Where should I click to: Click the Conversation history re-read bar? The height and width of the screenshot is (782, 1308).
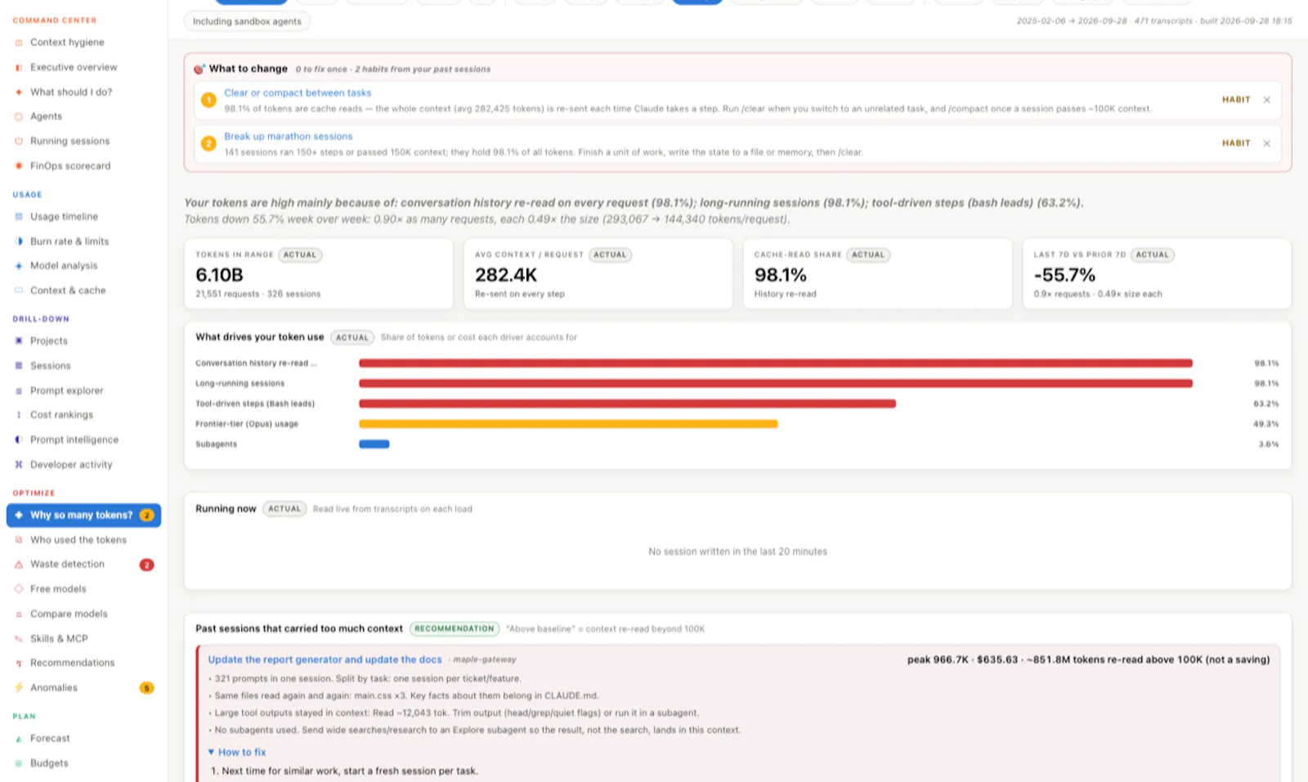pyautogui.click(x=776, y=363)
